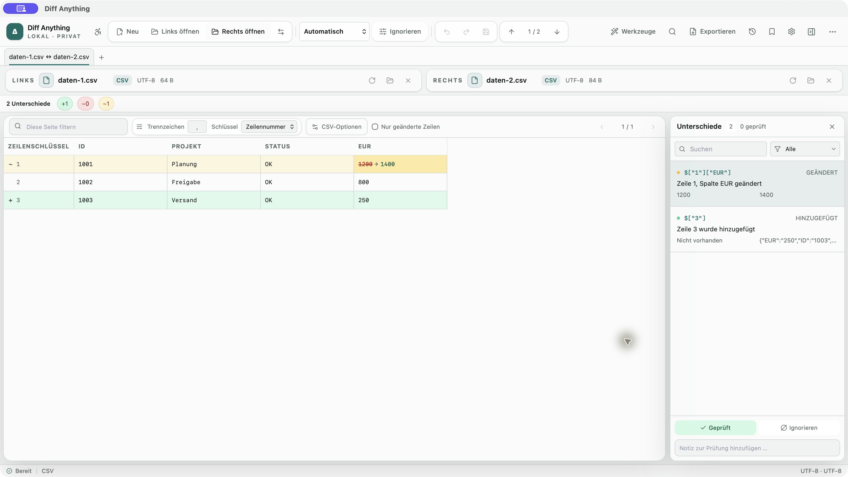Reload the left file daten-1.csv
This screenshot has width=848, height=477.
(372, 80)
